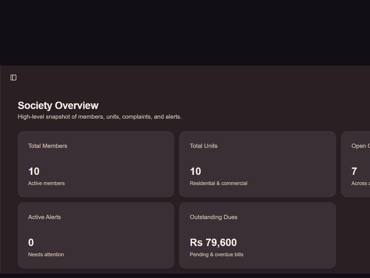Click the 'Total Members' label
The image size is (370, 278).
[x=48, y=146]
